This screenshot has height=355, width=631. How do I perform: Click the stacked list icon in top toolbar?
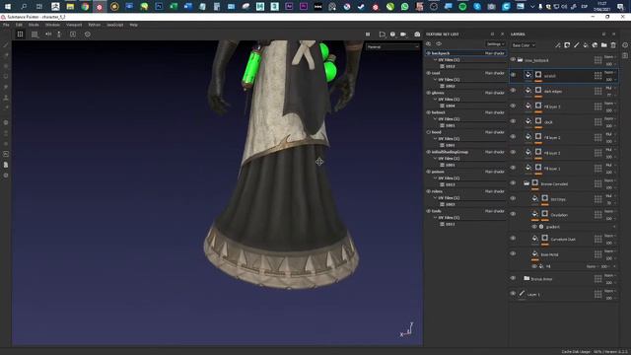[x=35, y=35]
